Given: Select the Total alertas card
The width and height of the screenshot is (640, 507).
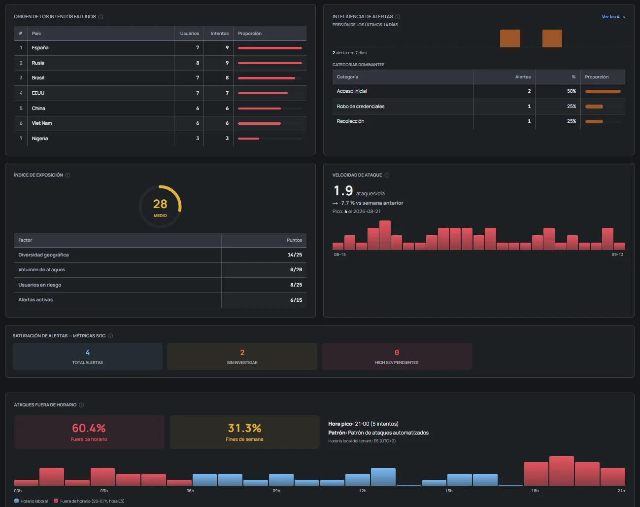Looking at the screenshot, I should (x=88, y=357).
